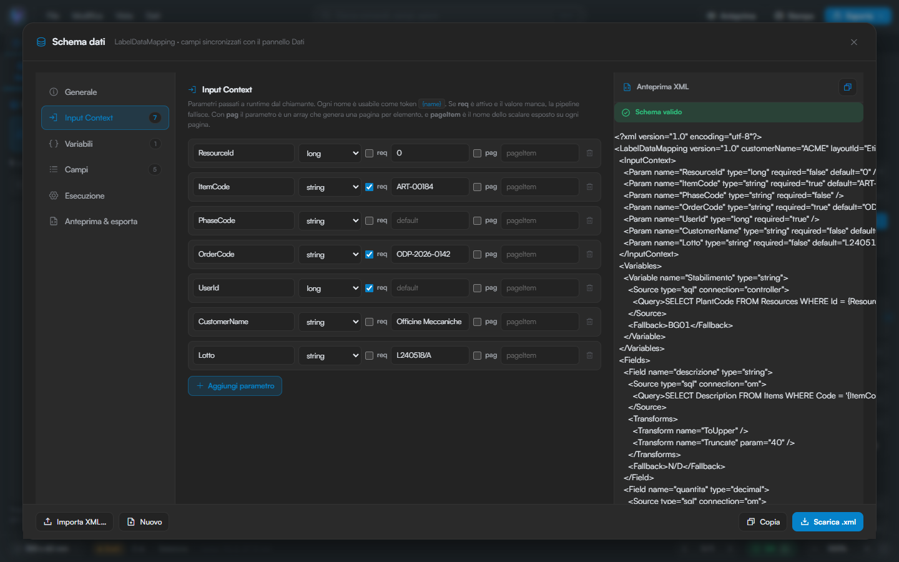
Task: Close the Schema dati dialog
Action: click(x=854, y=42)
